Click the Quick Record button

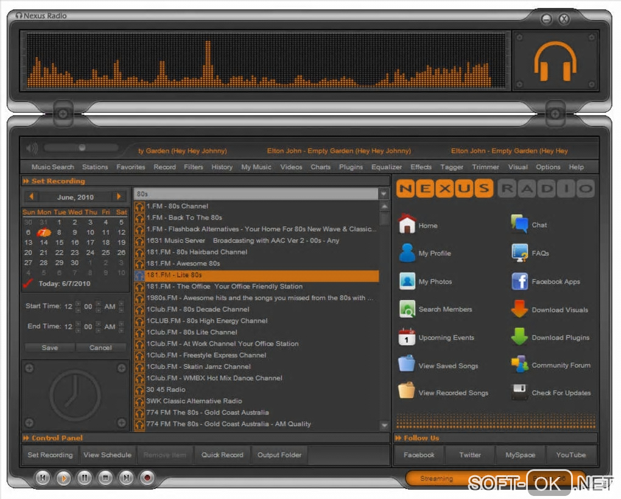coord(222,455)
